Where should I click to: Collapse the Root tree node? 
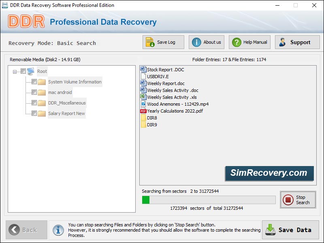pyautogui.click(x=15, y=72)
